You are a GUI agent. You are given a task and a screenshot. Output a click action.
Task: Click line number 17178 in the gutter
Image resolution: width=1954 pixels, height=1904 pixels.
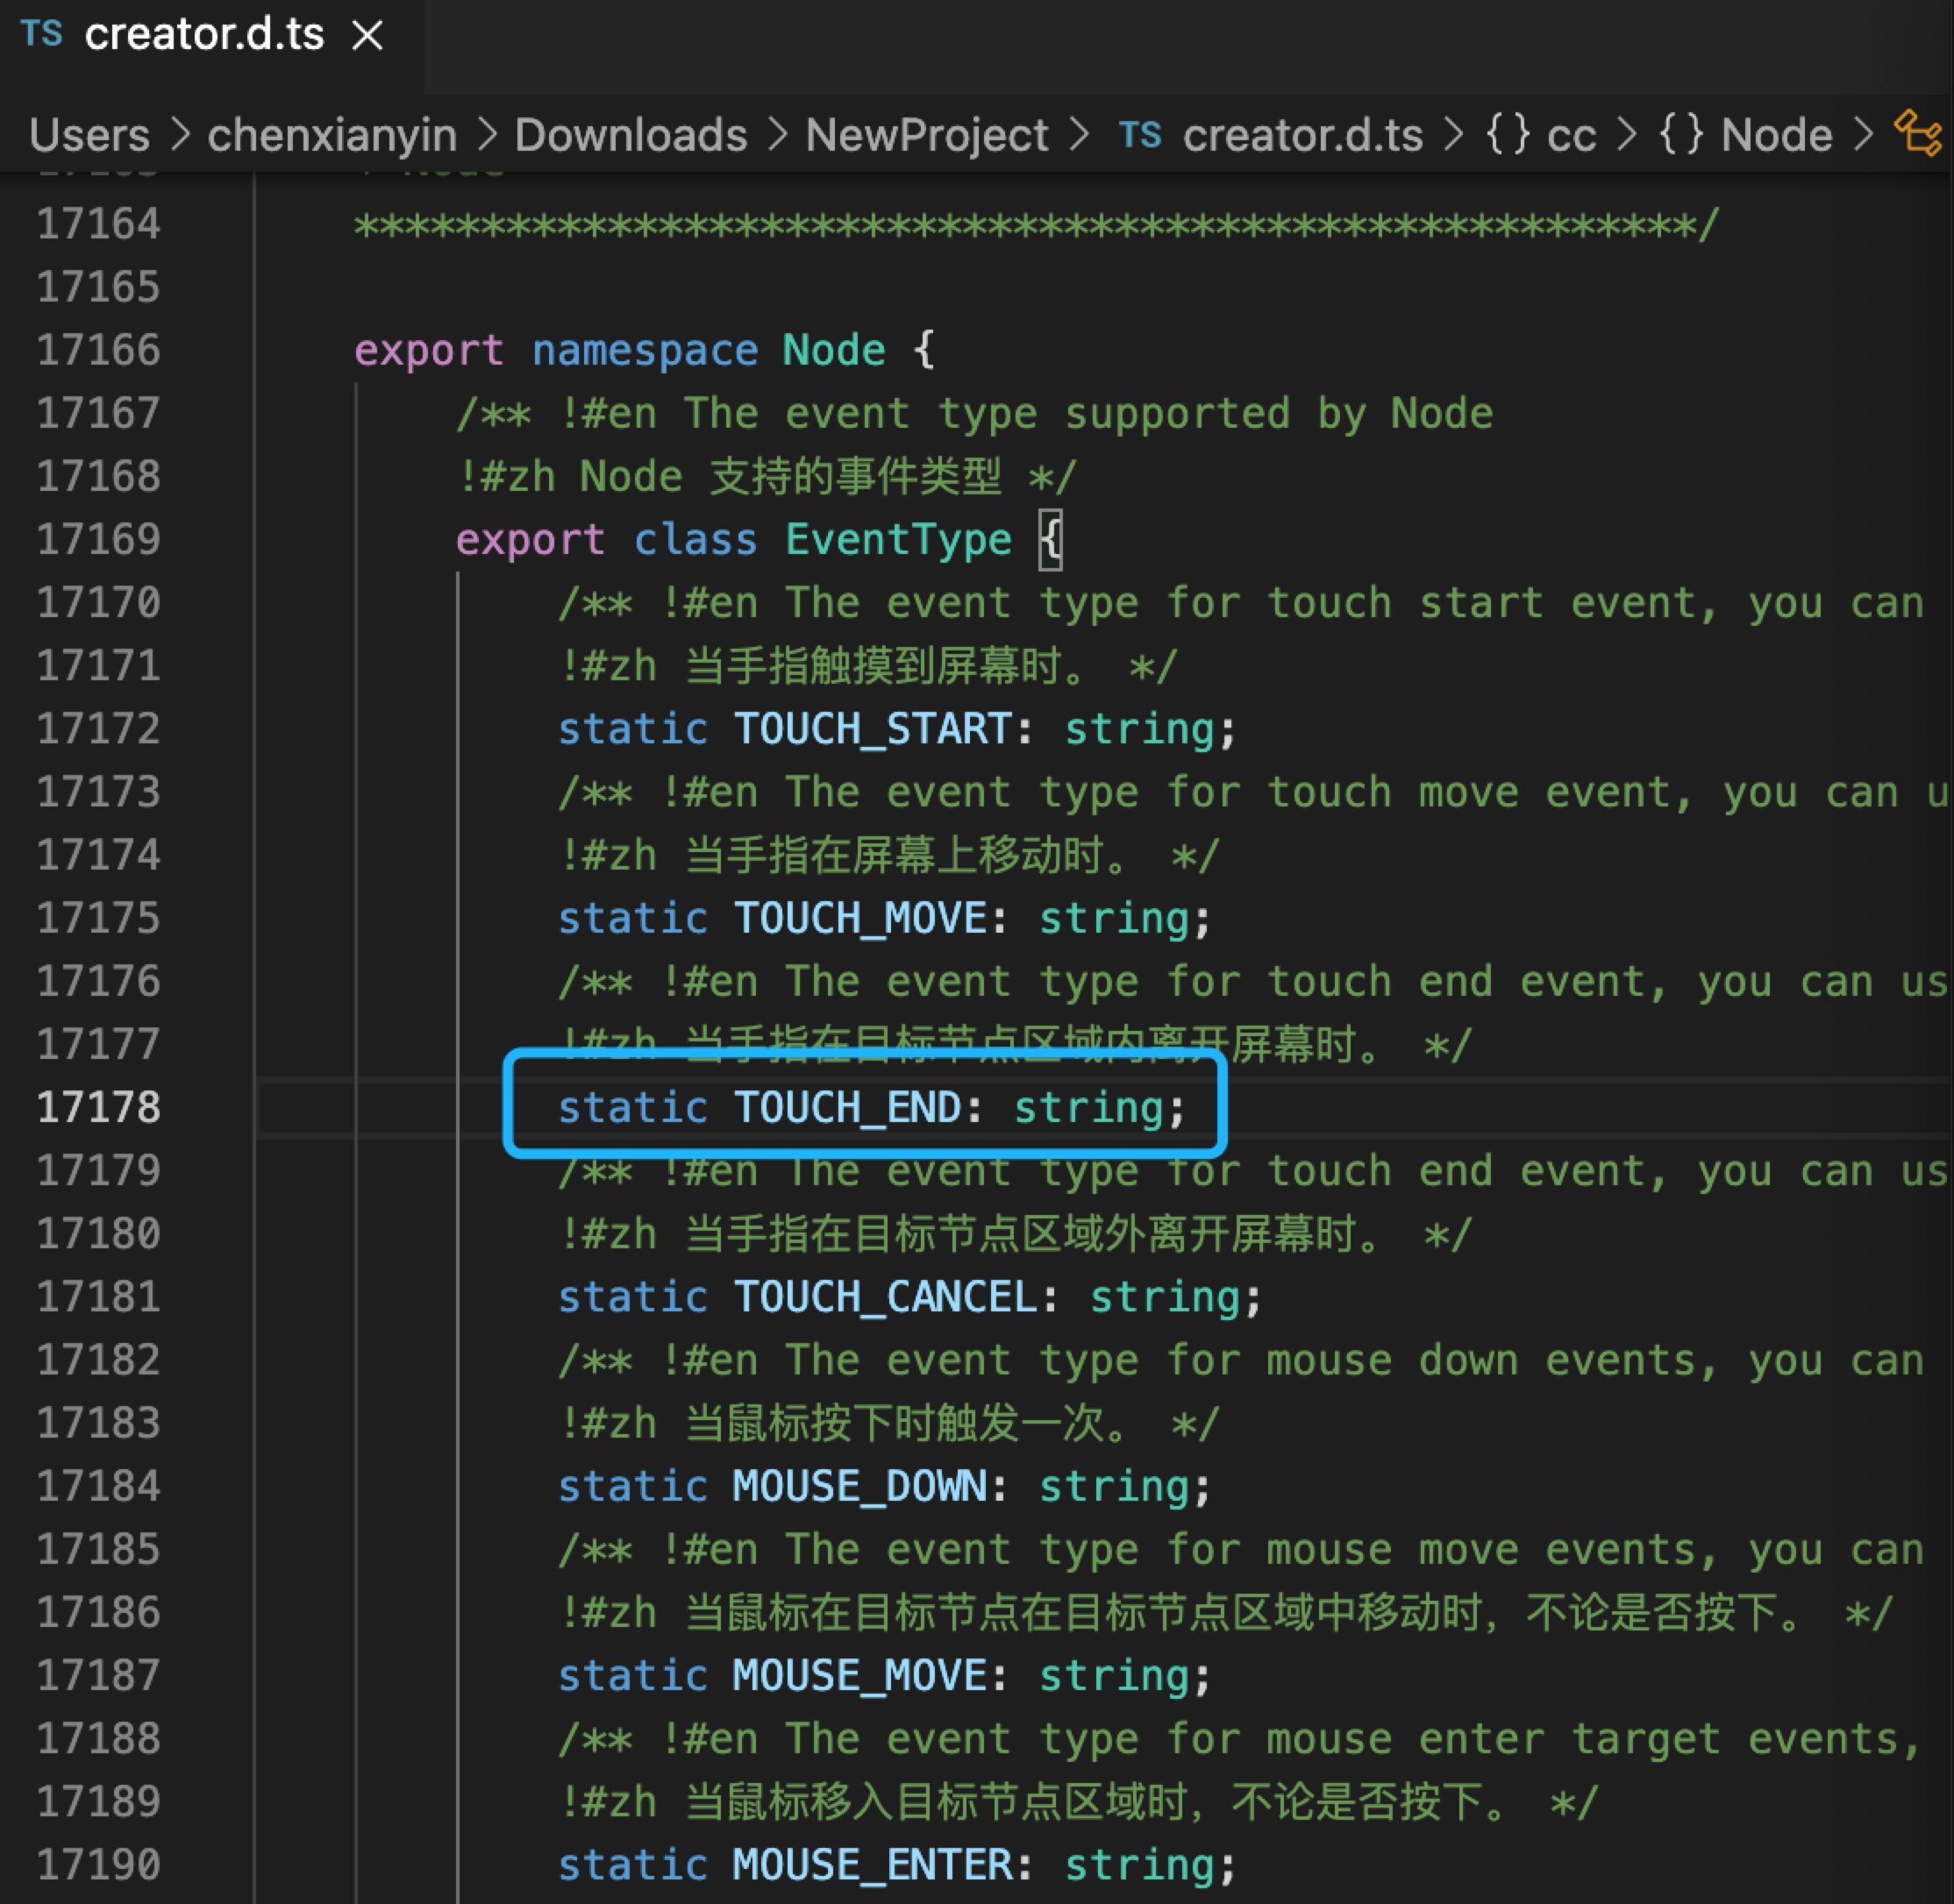point(98,1108)
